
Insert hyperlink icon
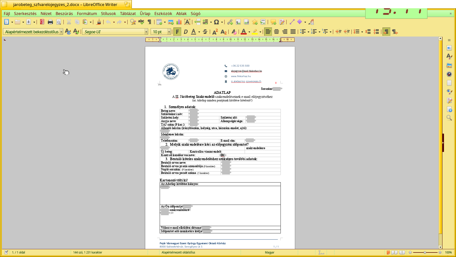230,22
